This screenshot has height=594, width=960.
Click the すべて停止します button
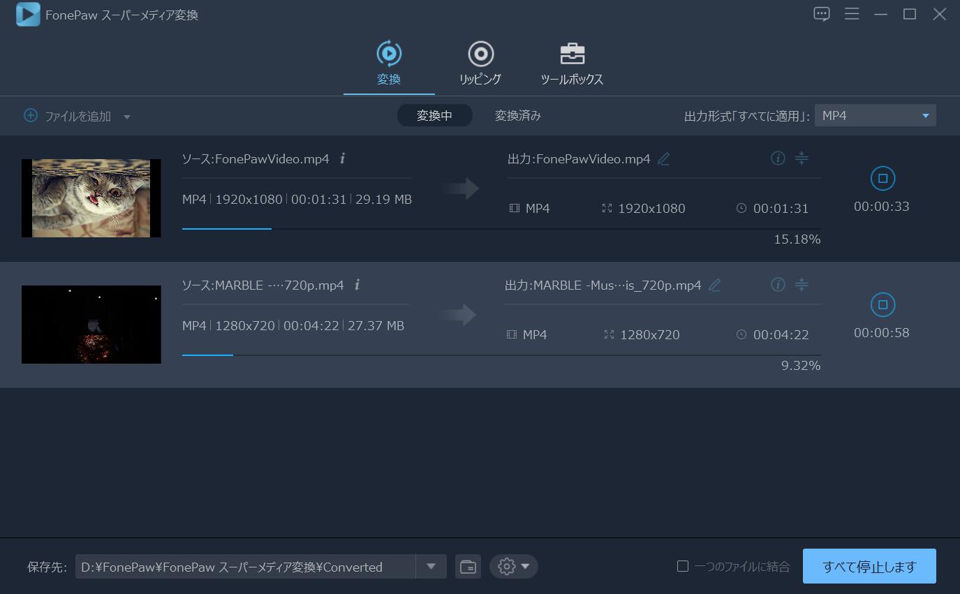pyautogui.click(x=869, y=567)
